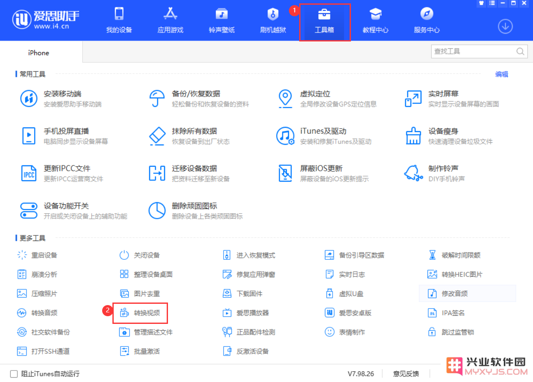
Task: Open 转换视频 tool
Action: point(140,313)
